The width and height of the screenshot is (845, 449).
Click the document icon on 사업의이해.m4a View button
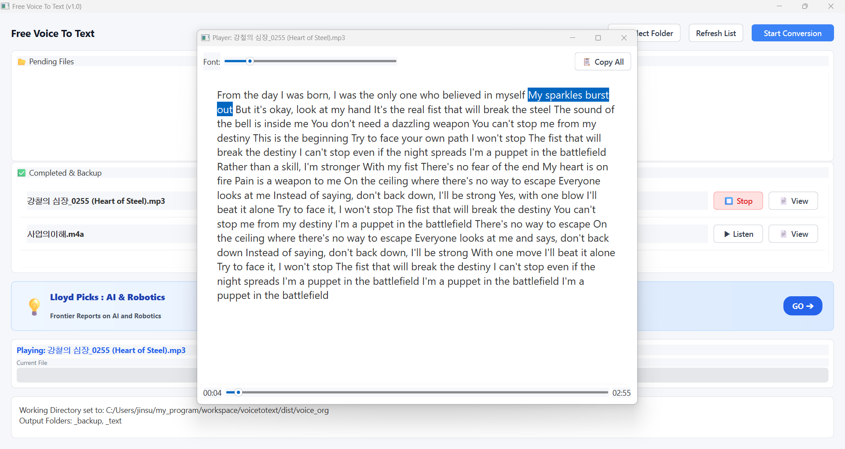pyautogui.click(x=783, y=234)
